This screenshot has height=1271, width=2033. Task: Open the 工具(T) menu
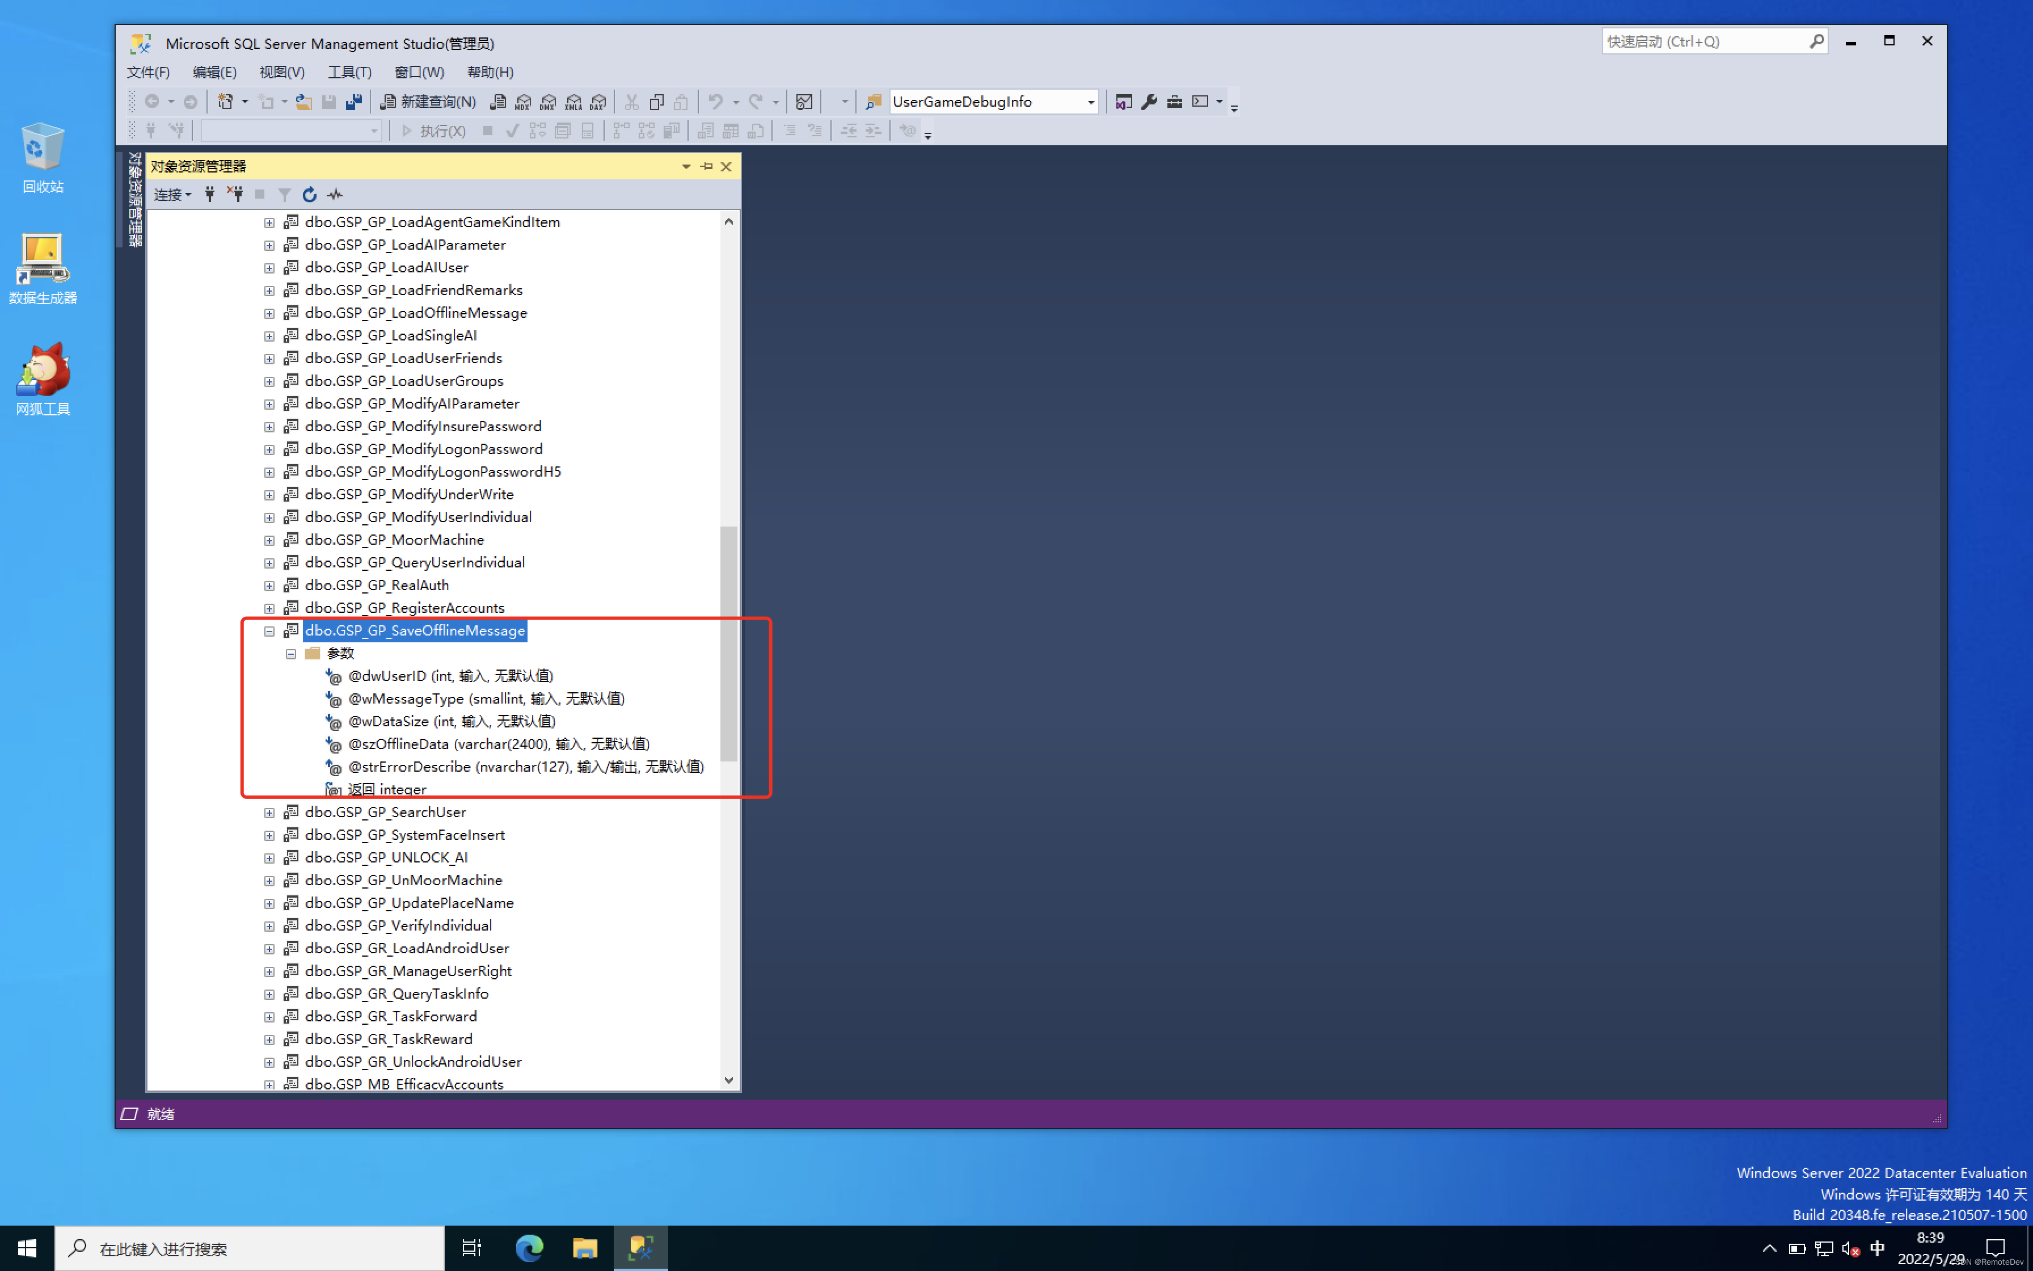pyautogui.click(x=349, y=72)
